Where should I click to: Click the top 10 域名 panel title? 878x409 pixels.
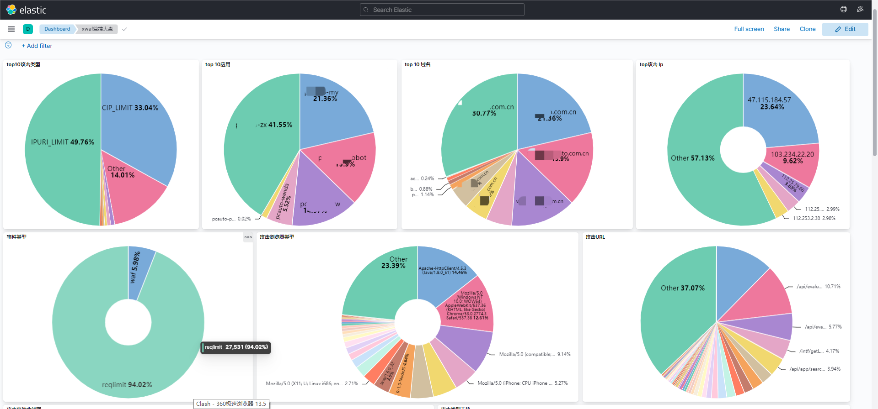418,64
